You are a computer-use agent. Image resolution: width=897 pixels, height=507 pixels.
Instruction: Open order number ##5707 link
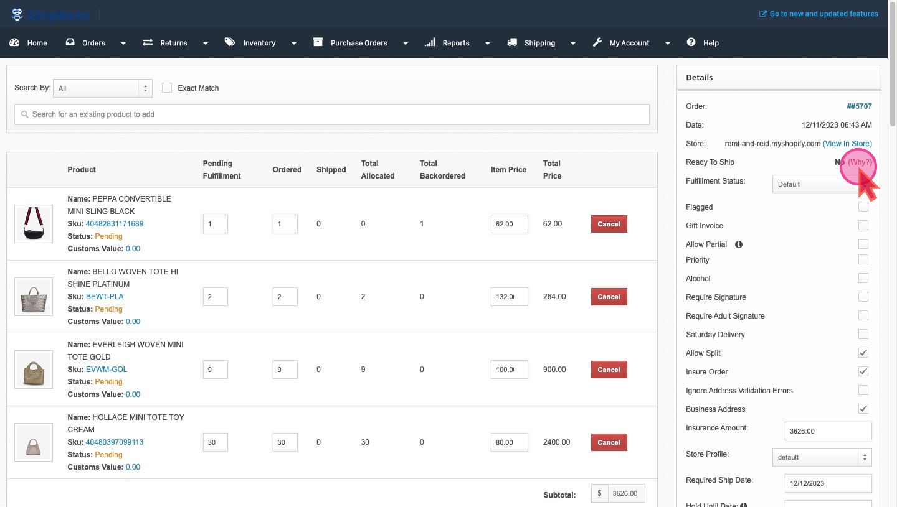click(859, 106)
